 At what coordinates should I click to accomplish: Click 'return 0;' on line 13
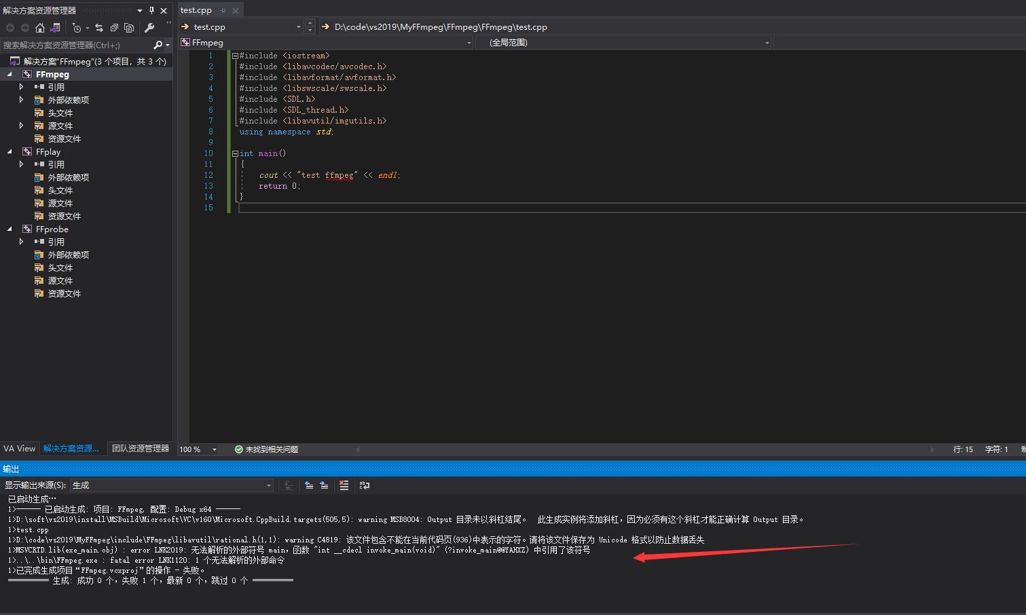279,186
